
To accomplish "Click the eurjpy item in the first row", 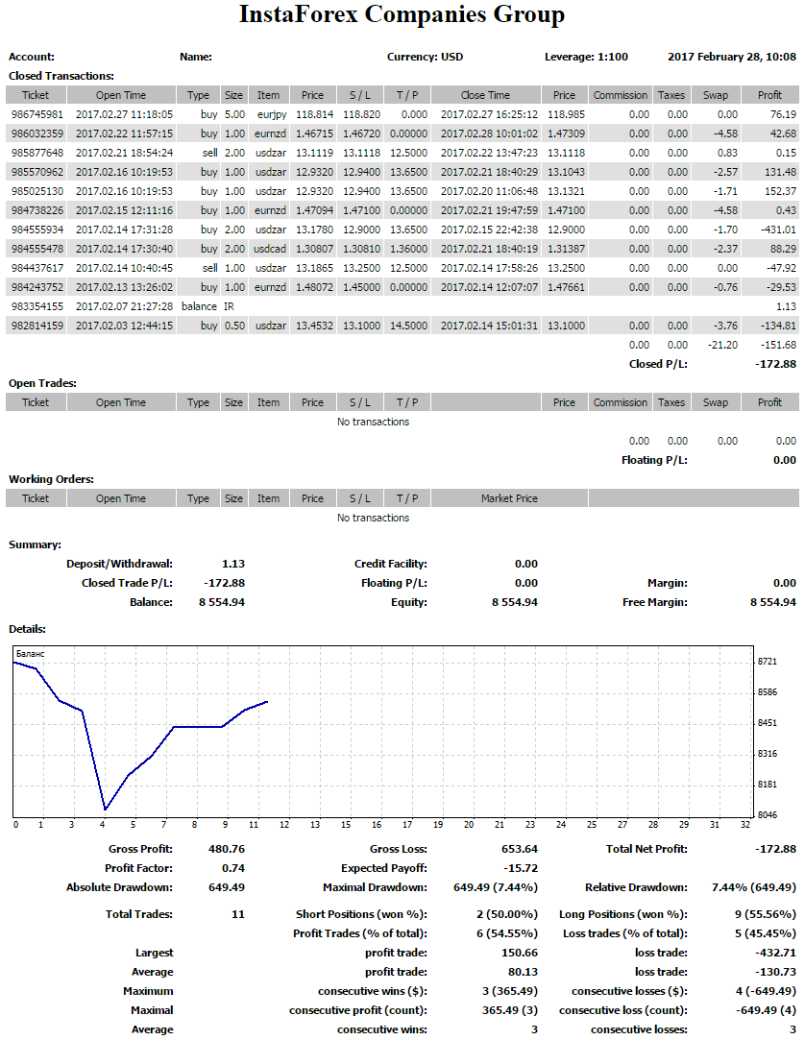I will click(268, 114).
